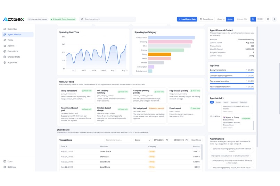Click the Upload CSV button

coord(242,19)
